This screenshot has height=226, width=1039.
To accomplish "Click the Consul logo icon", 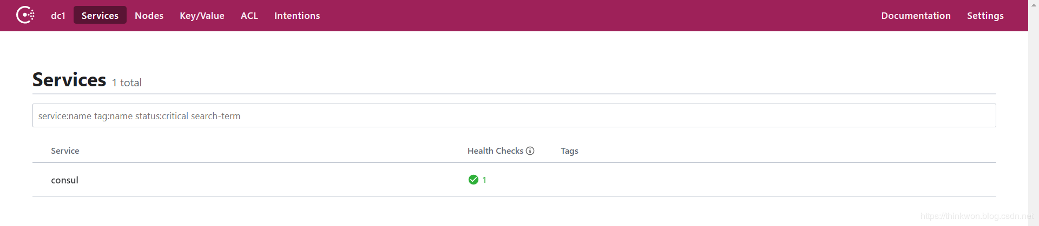I will pos(25,15).
